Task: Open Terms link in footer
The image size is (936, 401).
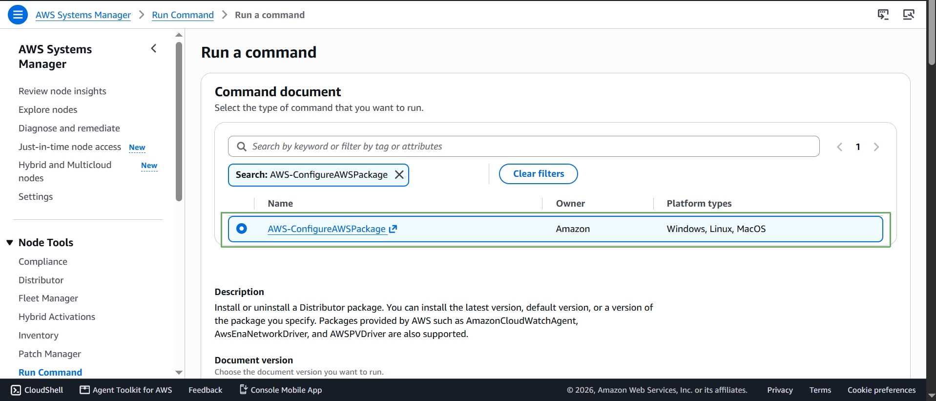Action: [x=820, y=390]
